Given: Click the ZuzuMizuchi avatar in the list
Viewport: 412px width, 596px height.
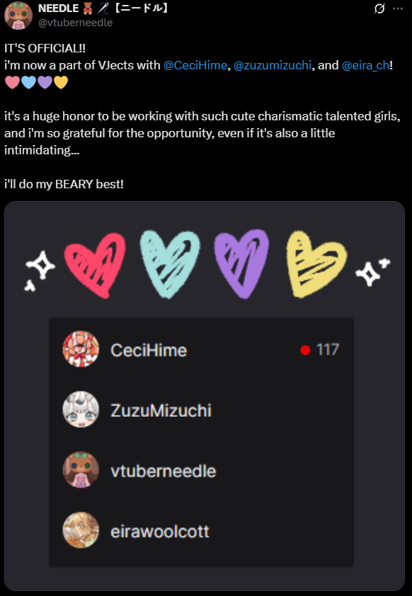Looking at the screenshot, I should point(81,409).
